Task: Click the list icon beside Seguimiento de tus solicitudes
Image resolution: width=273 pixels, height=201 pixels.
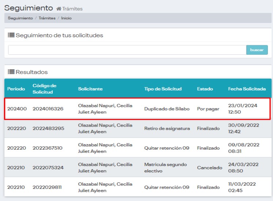Action: pyautogui.click(x=11, y=35)
